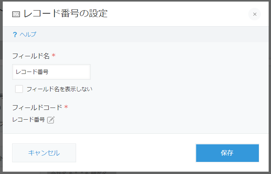Close the dialog with the X button
This screenshot has height=174, width=271.
[x=255, y=14]
